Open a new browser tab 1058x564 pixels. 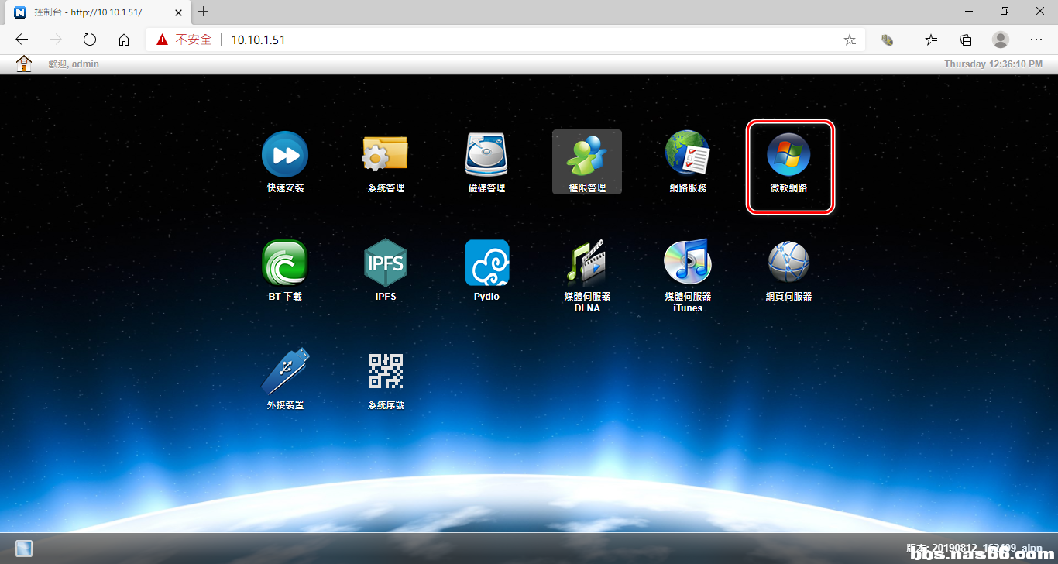pyautogui.click(x=204, y=12)
